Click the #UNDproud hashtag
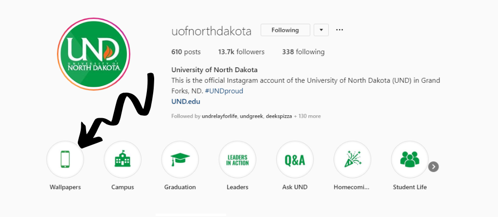498x217 pixels. click(224, 91)
